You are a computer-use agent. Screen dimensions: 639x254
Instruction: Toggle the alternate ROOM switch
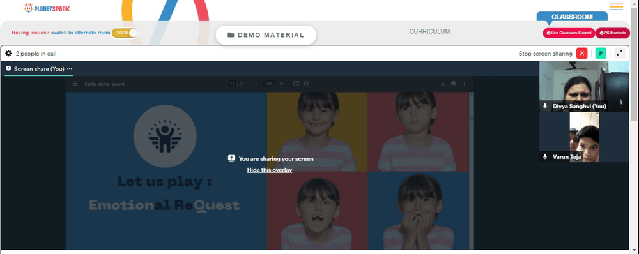click(125, 33)
